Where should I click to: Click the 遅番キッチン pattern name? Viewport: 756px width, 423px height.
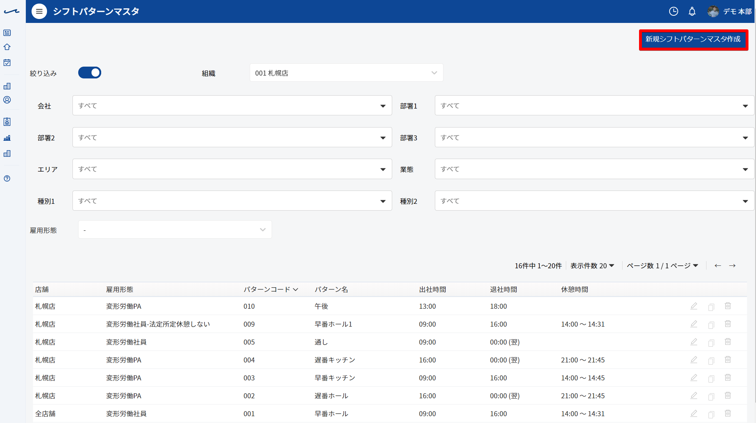335,360
